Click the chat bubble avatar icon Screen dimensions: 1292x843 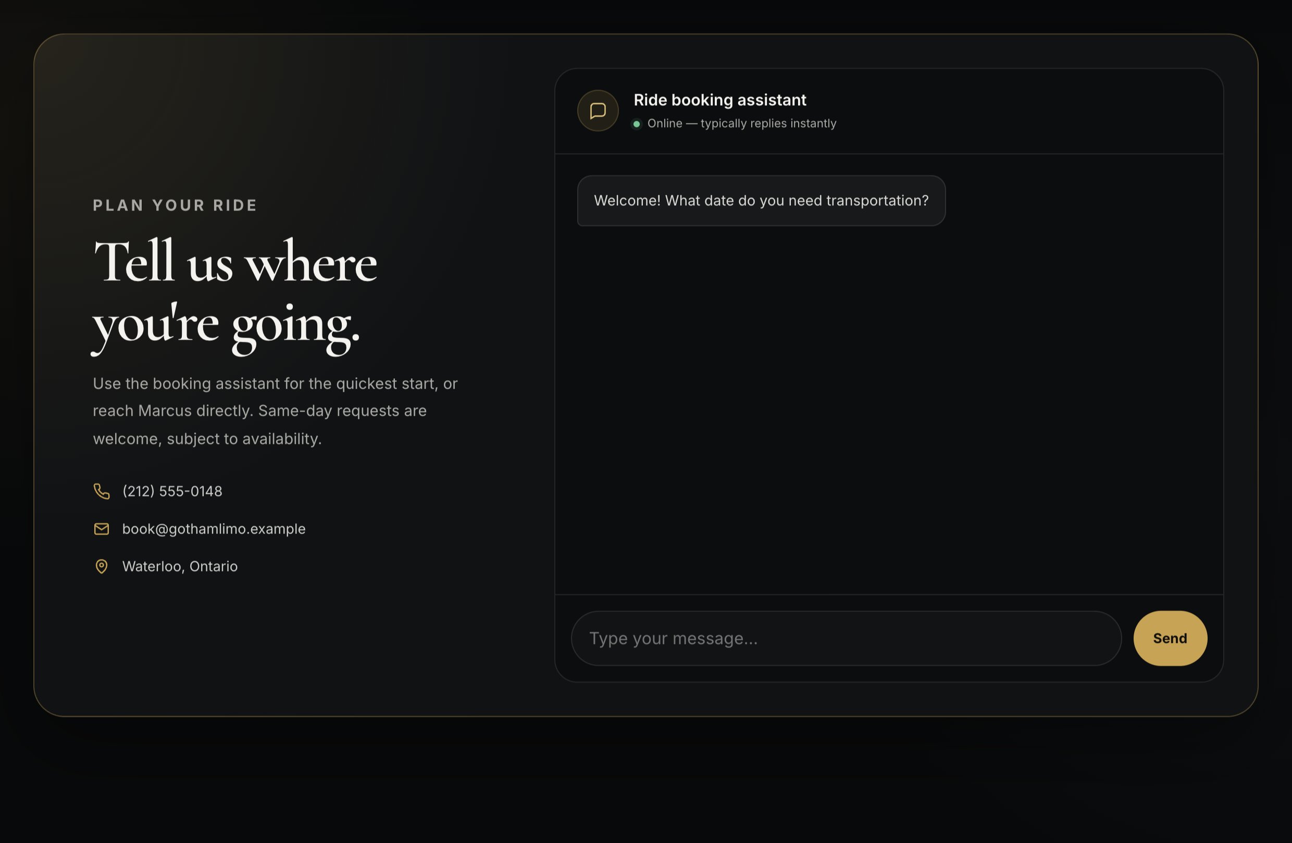click(x=598, y=111)
